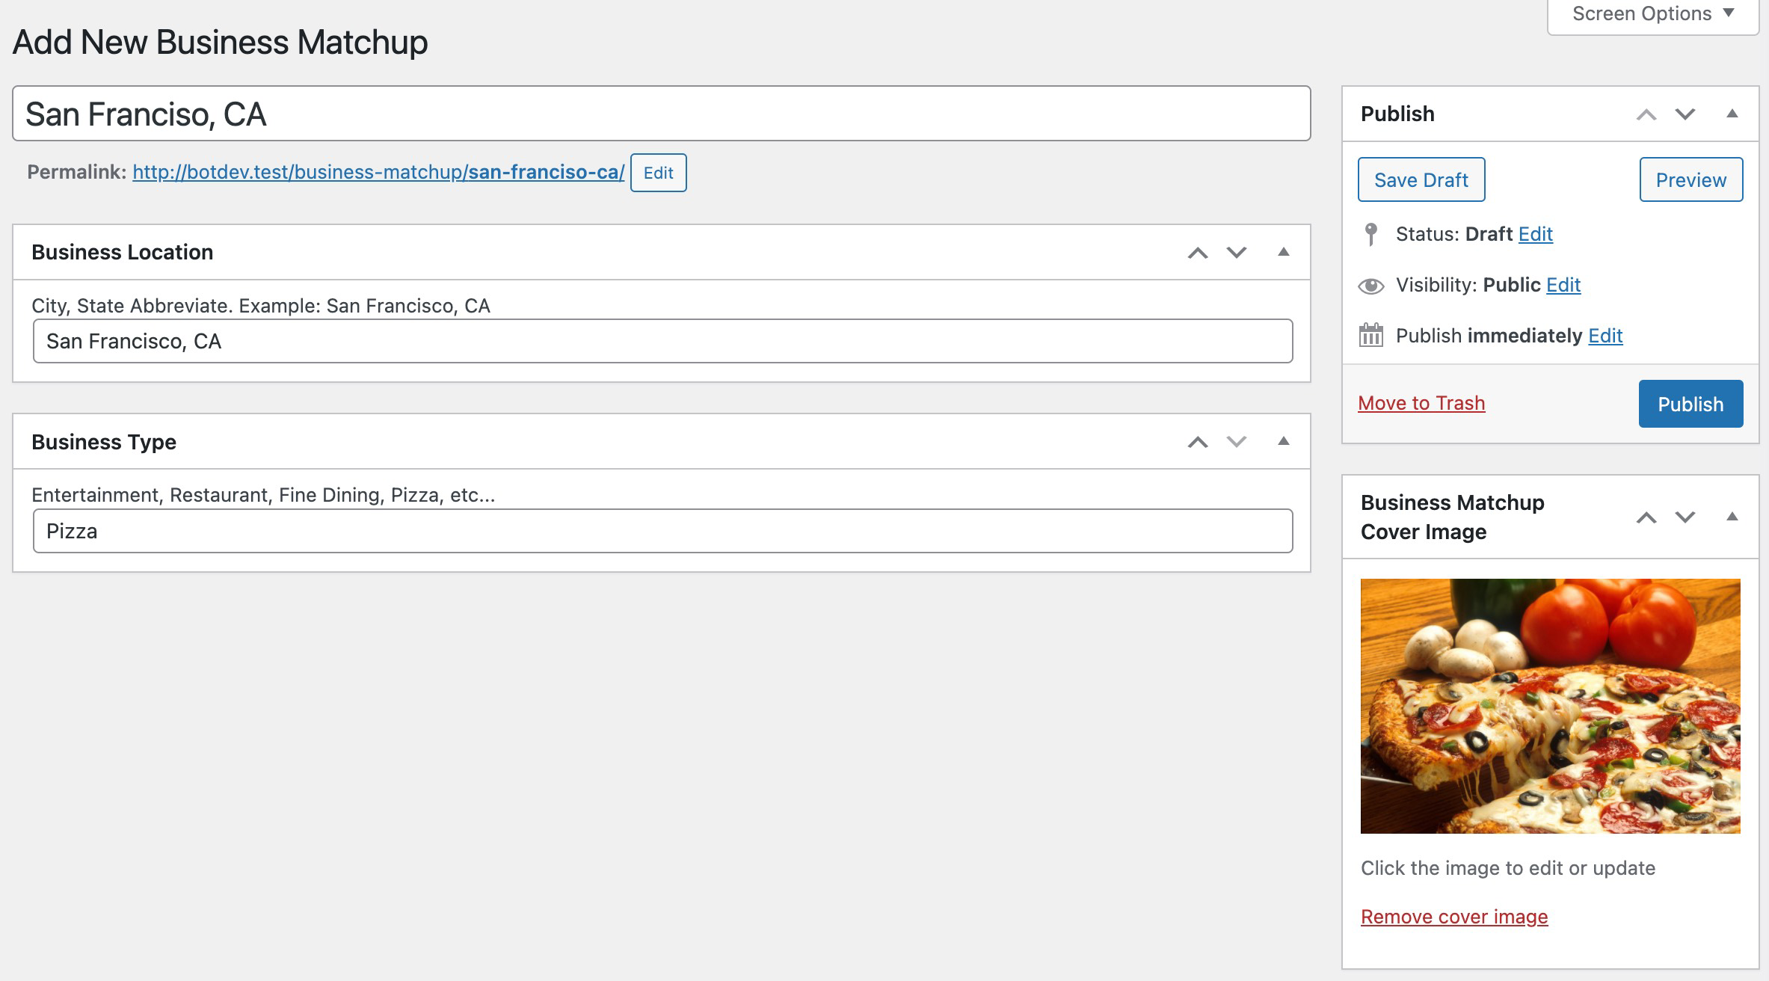Open the san-franciso-ca permalink
Viewport: 1769px width, 981px height.
pyautogui.click(x=378, y=172)
